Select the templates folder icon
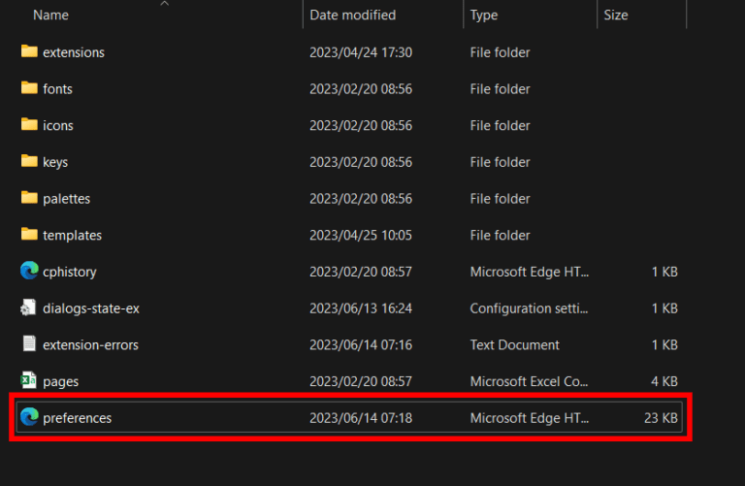 point(29,235)
